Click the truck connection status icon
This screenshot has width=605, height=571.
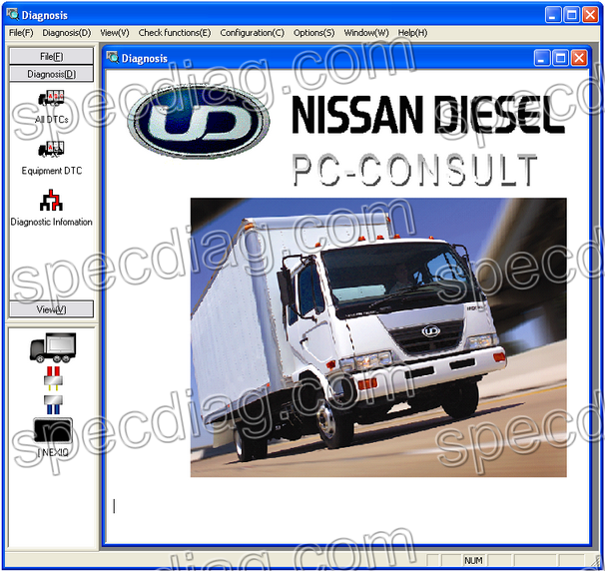point(53,348)
